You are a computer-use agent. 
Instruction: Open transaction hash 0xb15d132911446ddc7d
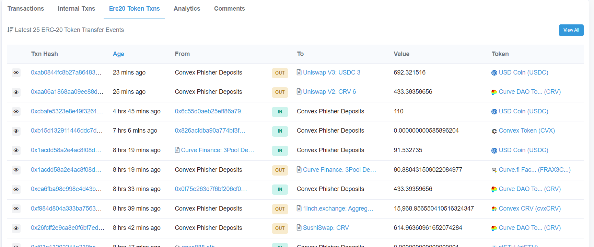click(67, 131)
